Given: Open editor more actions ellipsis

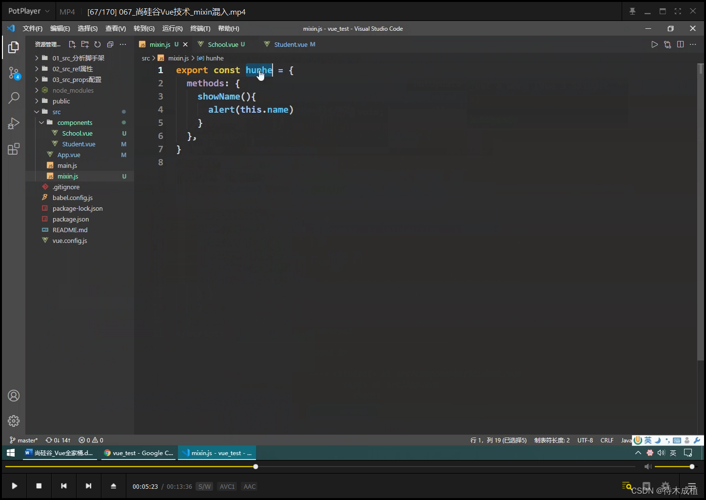Looking at the screenshot, I should click(693, 44).
